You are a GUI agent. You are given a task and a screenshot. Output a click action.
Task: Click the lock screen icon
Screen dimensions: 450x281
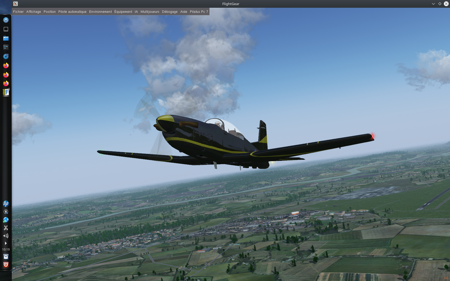click(6, 257)
